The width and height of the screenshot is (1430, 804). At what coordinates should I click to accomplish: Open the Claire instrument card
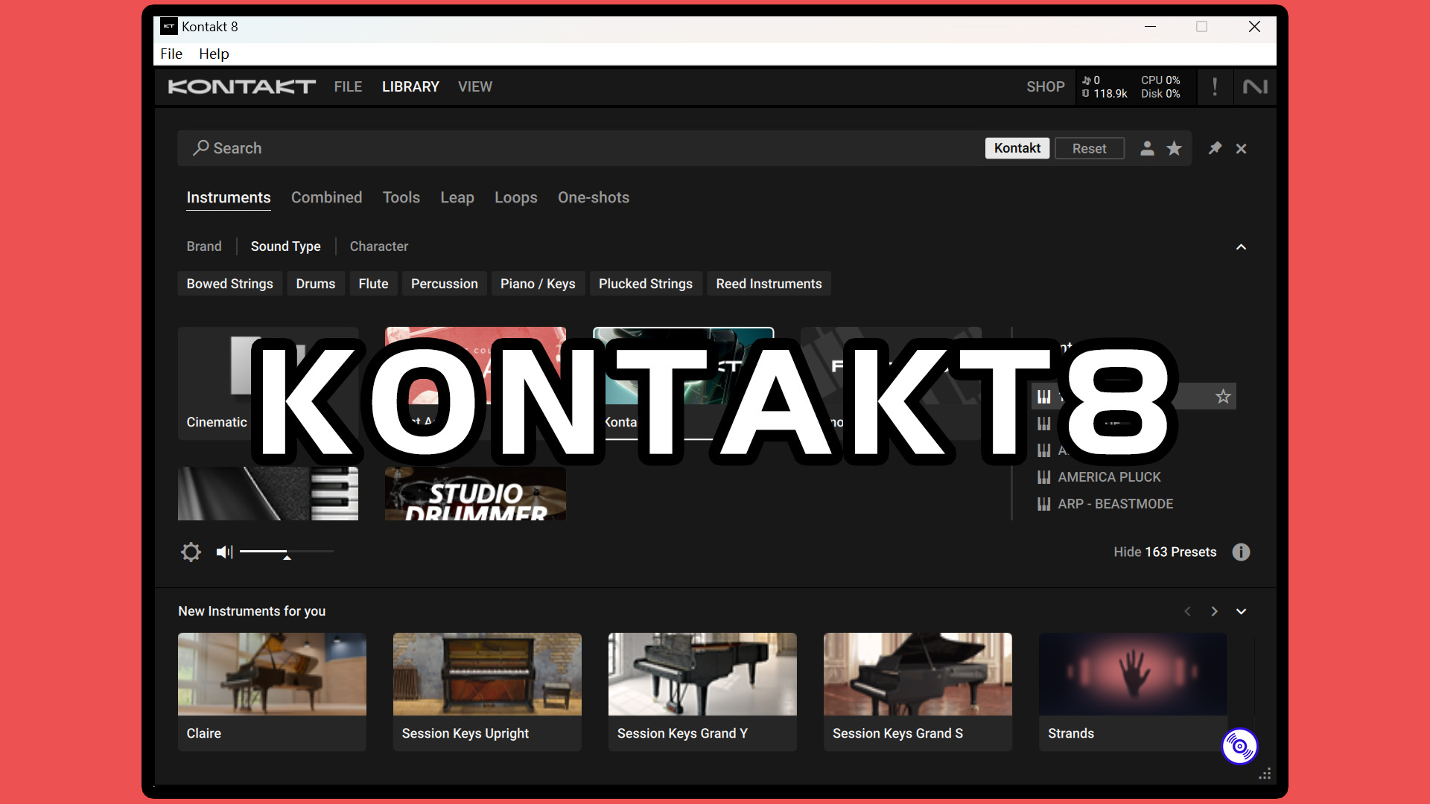[x=272, y=692]
